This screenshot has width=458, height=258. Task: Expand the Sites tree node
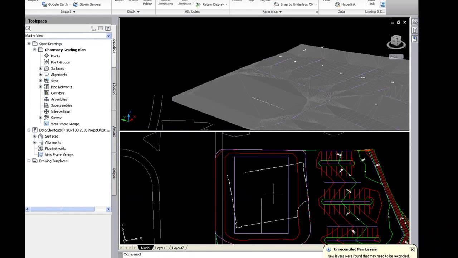[40, 81]
